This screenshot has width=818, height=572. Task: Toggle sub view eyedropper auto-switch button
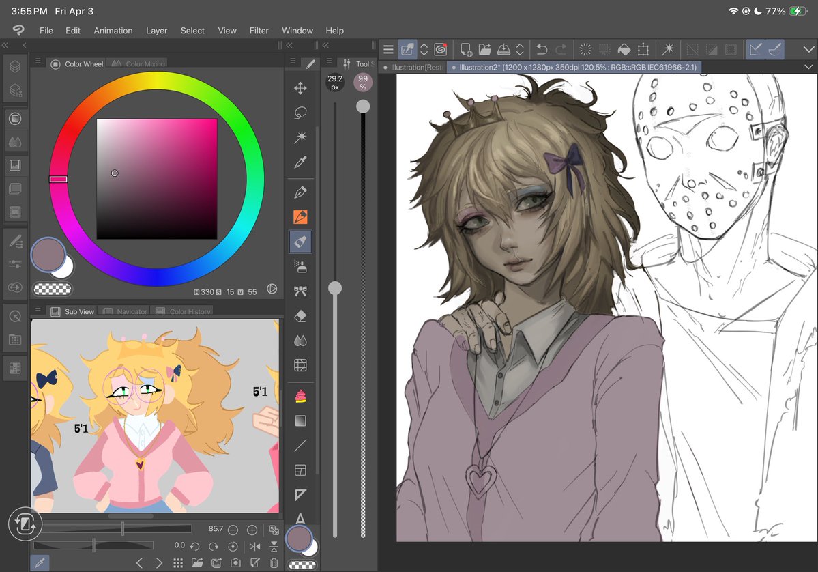[40, 562]
